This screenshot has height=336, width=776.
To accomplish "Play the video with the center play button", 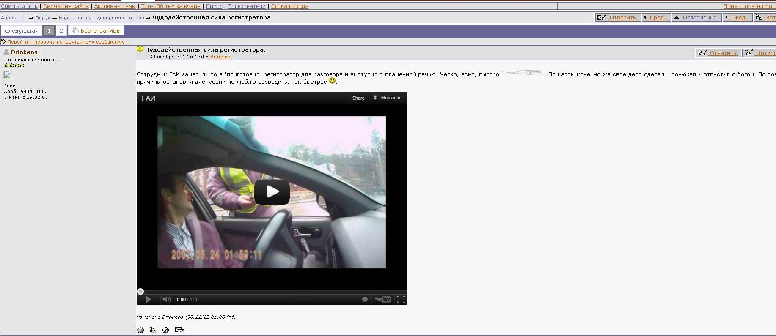I will 272,192.
